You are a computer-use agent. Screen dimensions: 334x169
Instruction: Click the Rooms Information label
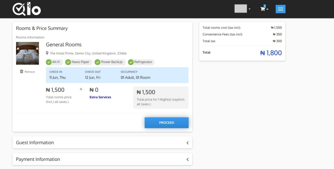(30, 37)
